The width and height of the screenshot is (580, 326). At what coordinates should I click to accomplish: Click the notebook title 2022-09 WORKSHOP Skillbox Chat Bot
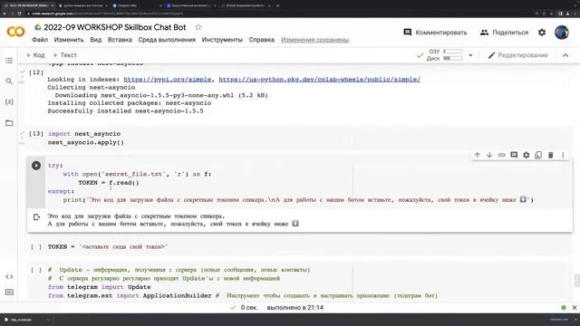tap(115, 27)
